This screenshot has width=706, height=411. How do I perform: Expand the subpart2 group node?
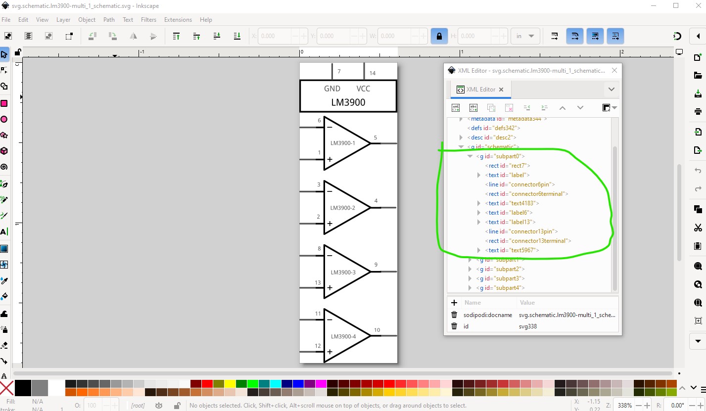(x=470, y=269)
